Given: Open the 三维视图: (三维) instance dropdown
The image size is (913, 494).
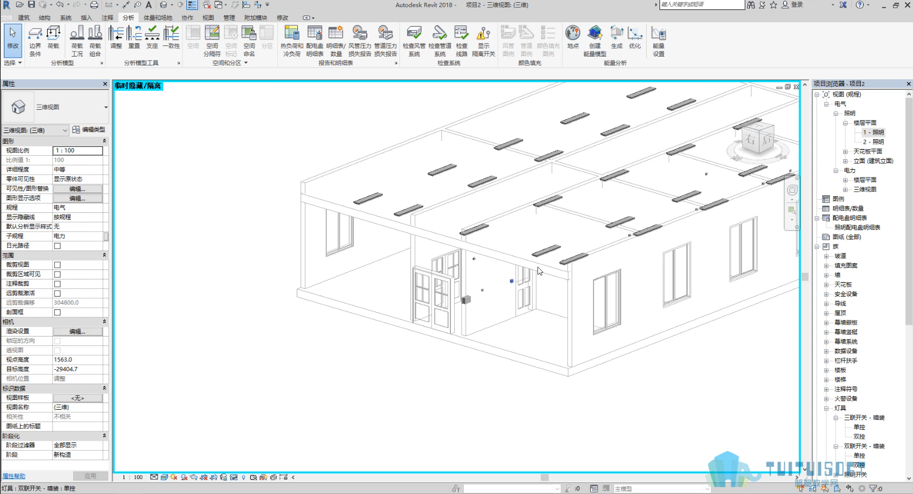Looking at the screenshot, I should (x=35, y=130).
